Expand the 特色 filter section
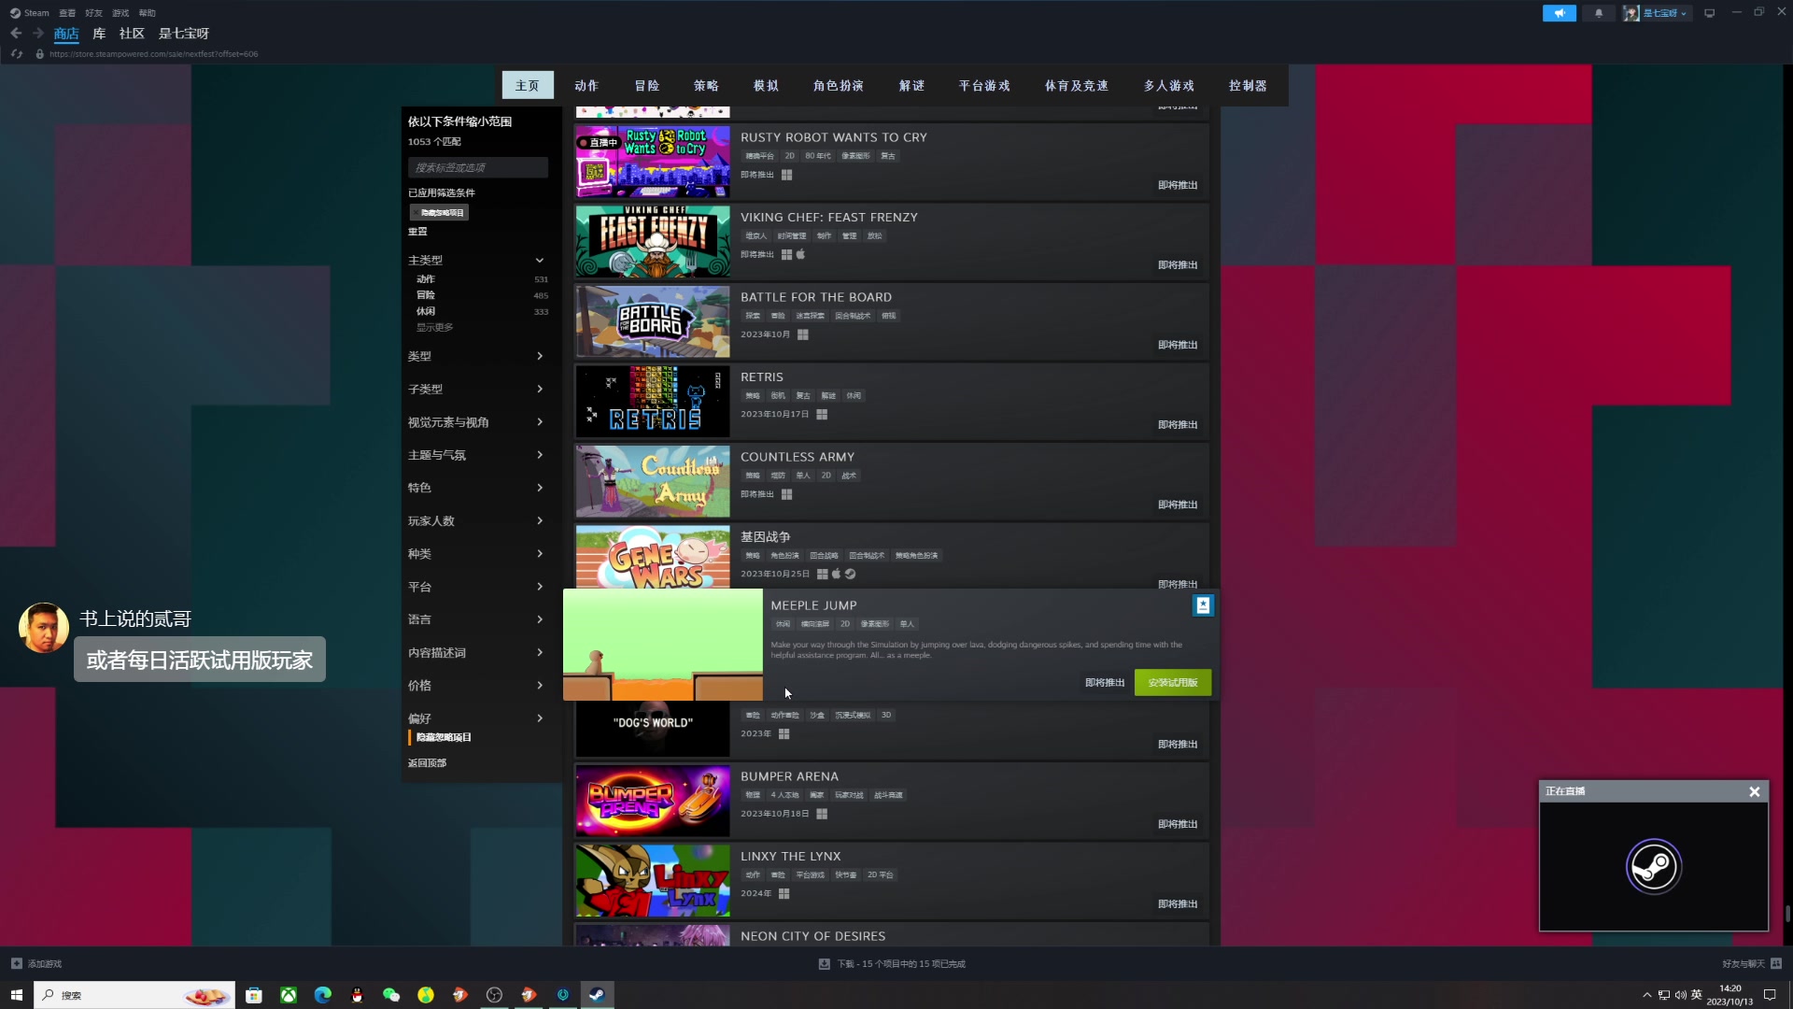This screenshot has width=1793, height=1009. [x=476, y=488]
